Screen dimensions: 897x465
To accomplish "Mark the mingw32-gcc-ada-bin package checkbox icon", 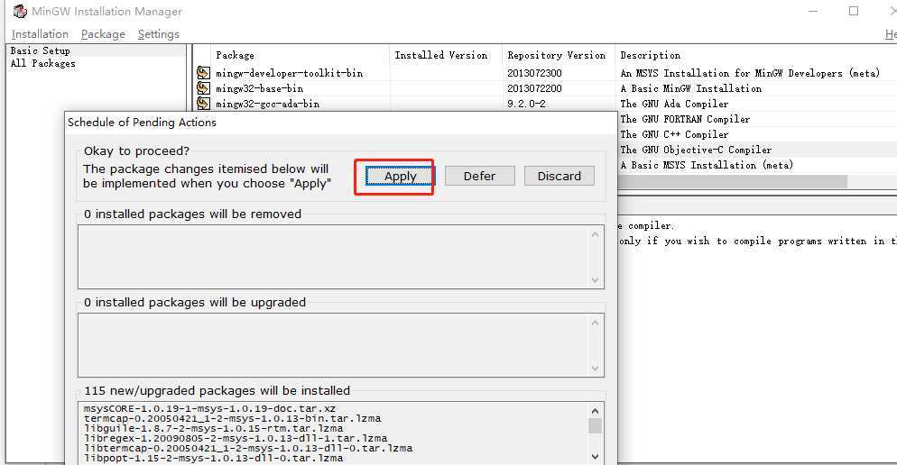I will 203,104.
